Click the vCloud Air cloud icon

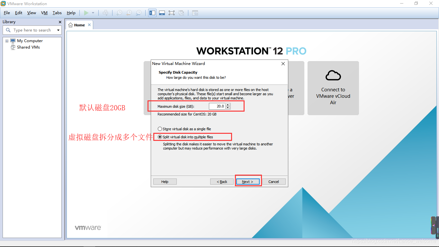pyautogui.click(x=333, y=76)
